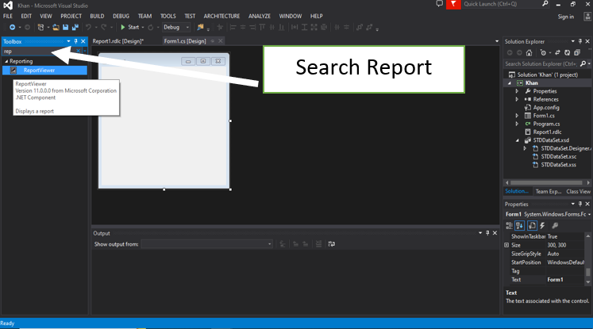Open the document tabs list dropdown
The width and height of the screenshot is (593, 329).
pyautogui.click(x=497, y=41)
